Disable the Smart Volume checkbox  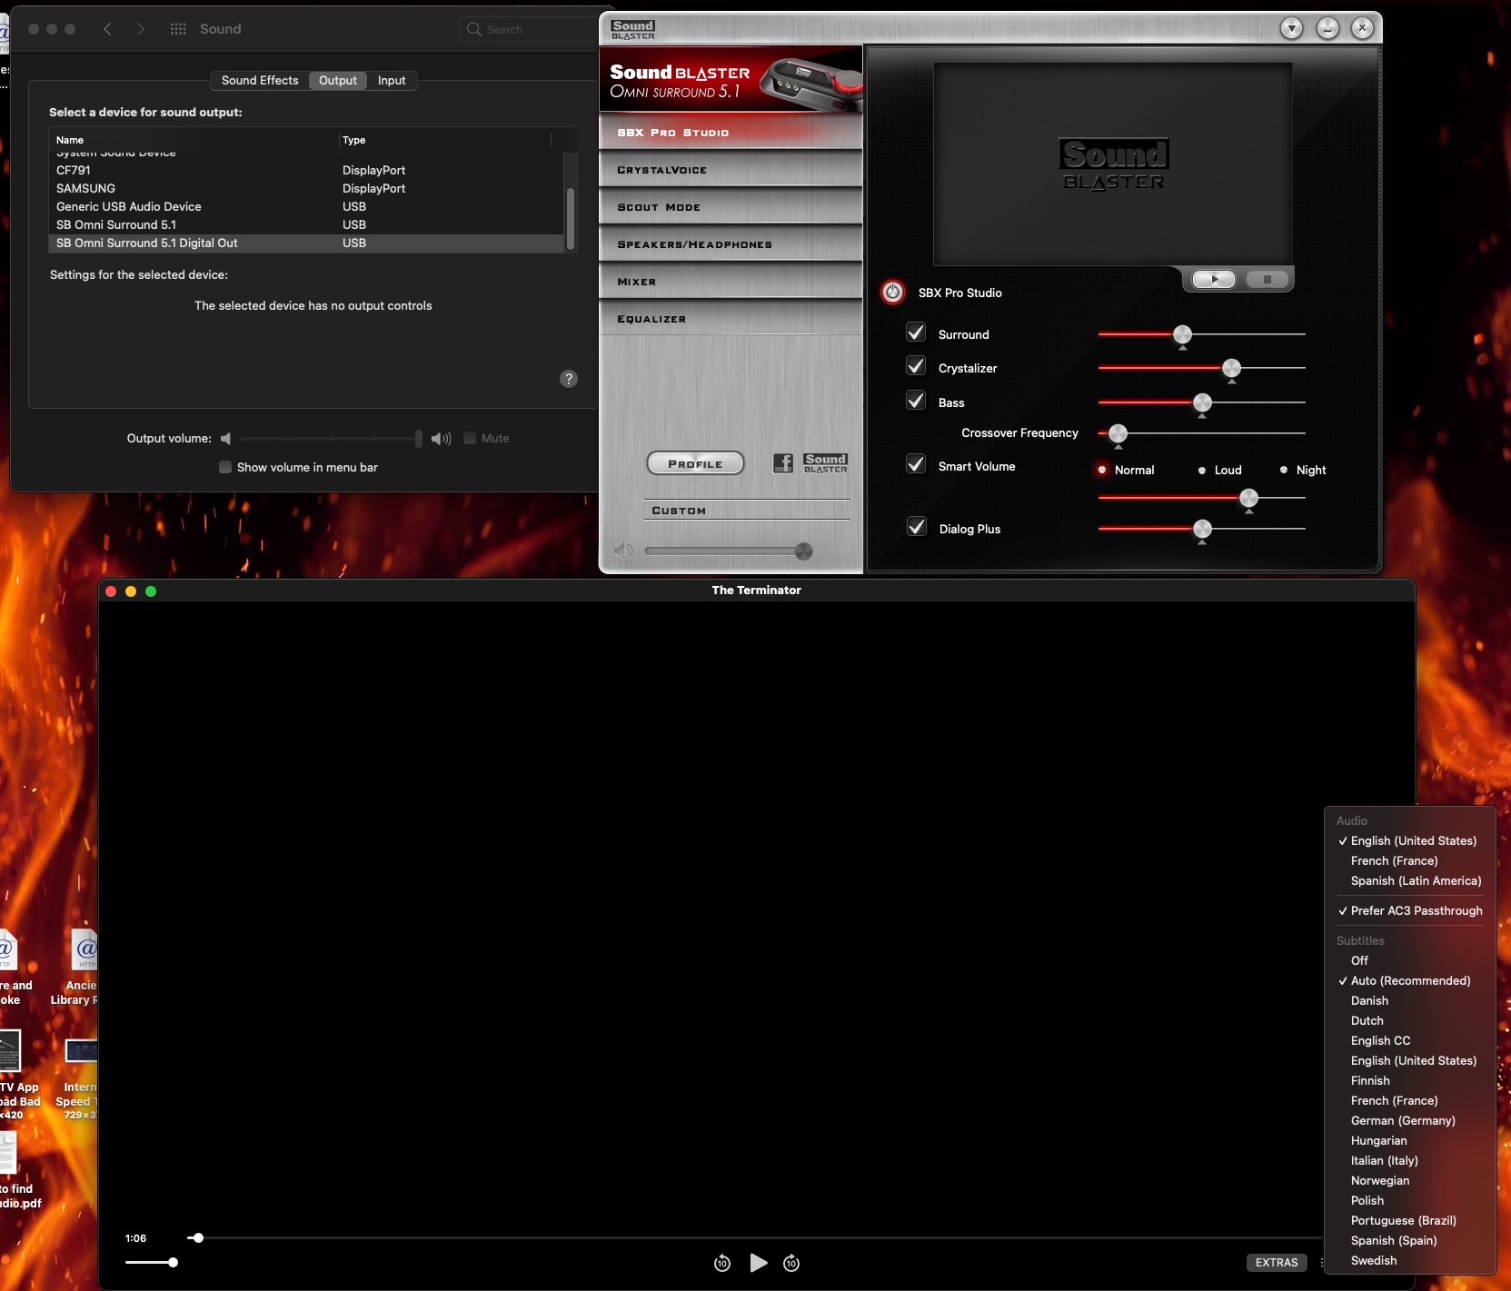tap(916, 464)
